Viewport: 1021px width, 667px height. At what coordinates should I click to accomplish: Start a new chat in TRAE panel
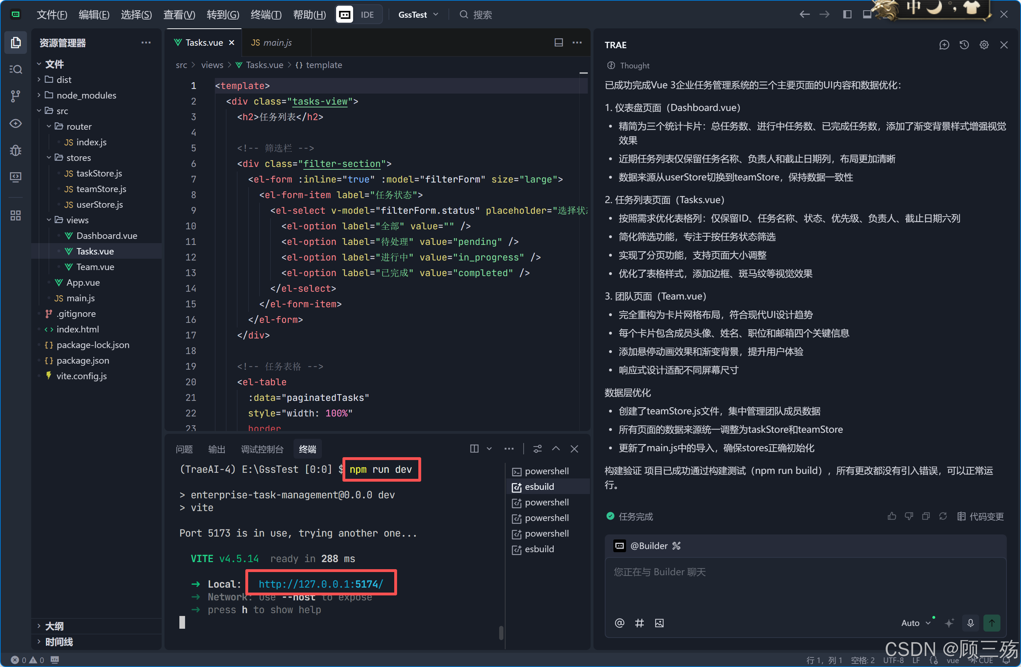[x=944, y=45]
